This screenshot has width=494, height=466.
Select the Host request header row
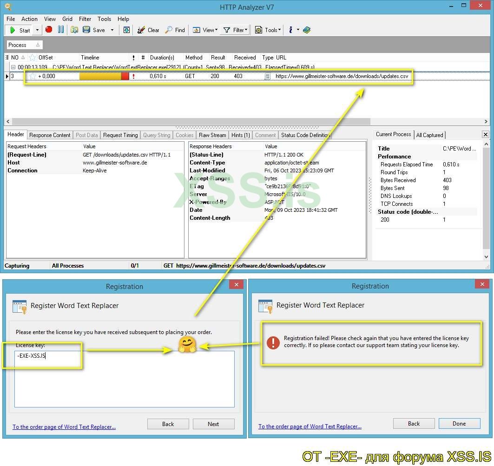(x=94, y=163)
